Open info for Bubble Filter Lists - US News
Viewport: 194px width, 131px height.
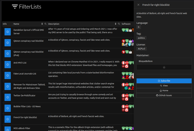click(8, 108)
